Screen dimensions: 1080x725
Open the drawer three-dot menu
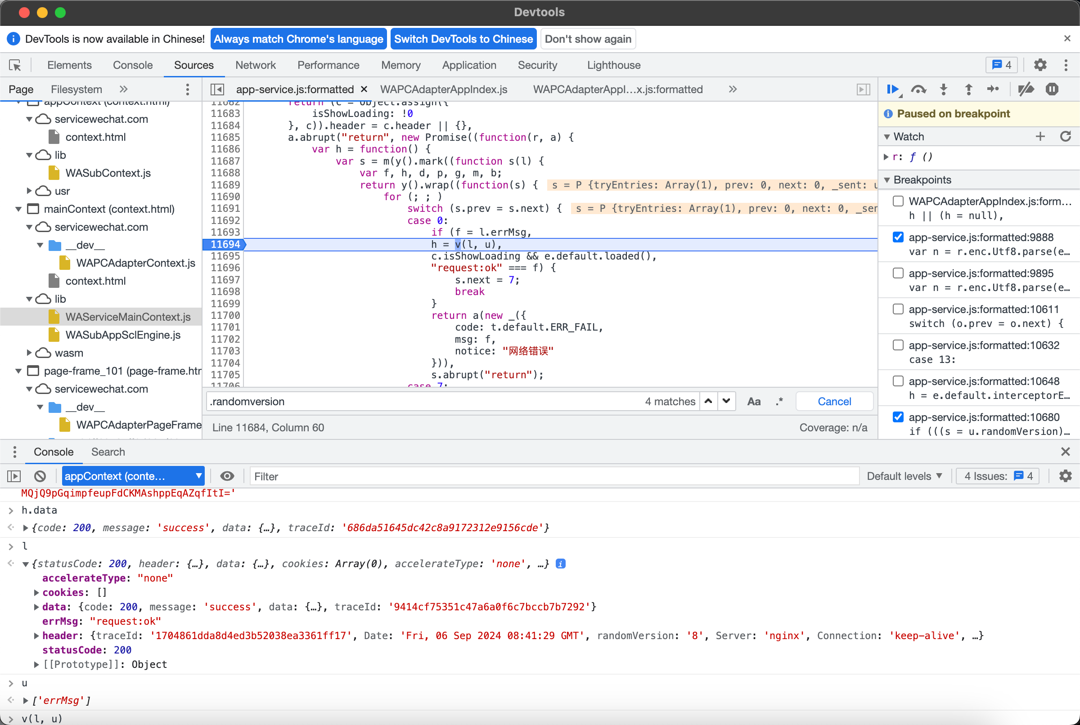click(15, 452)
